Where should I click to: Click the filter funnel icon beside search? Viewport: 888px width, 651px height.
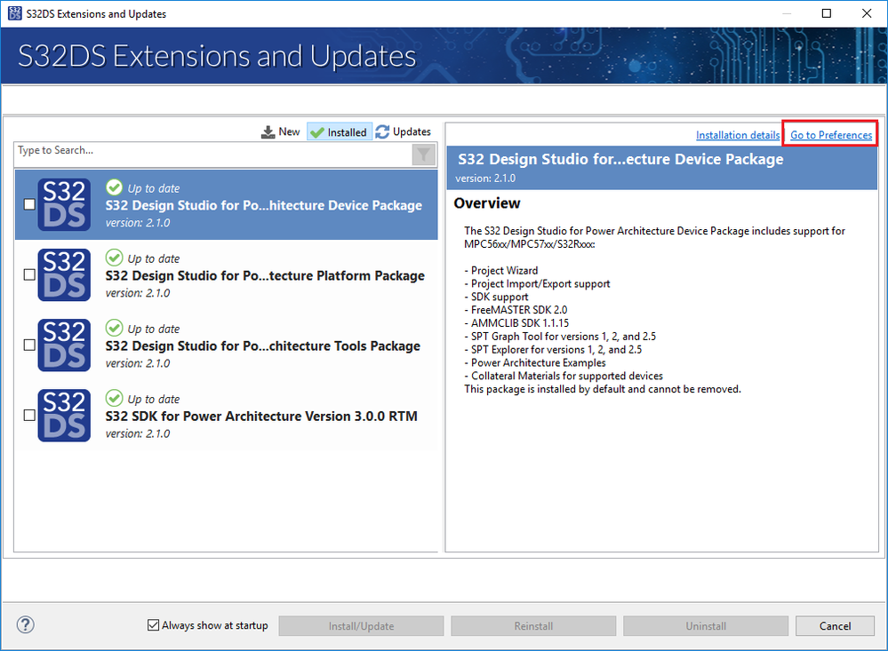tap(424, 155)
